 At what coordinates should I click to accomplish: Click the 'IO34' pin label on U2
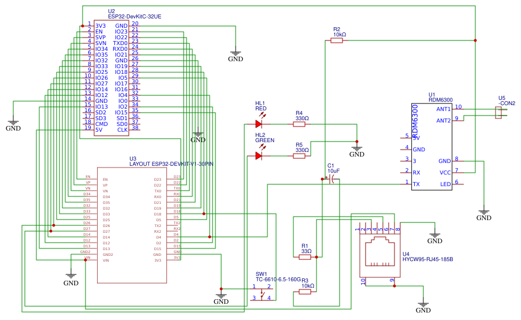coord(102,49)
